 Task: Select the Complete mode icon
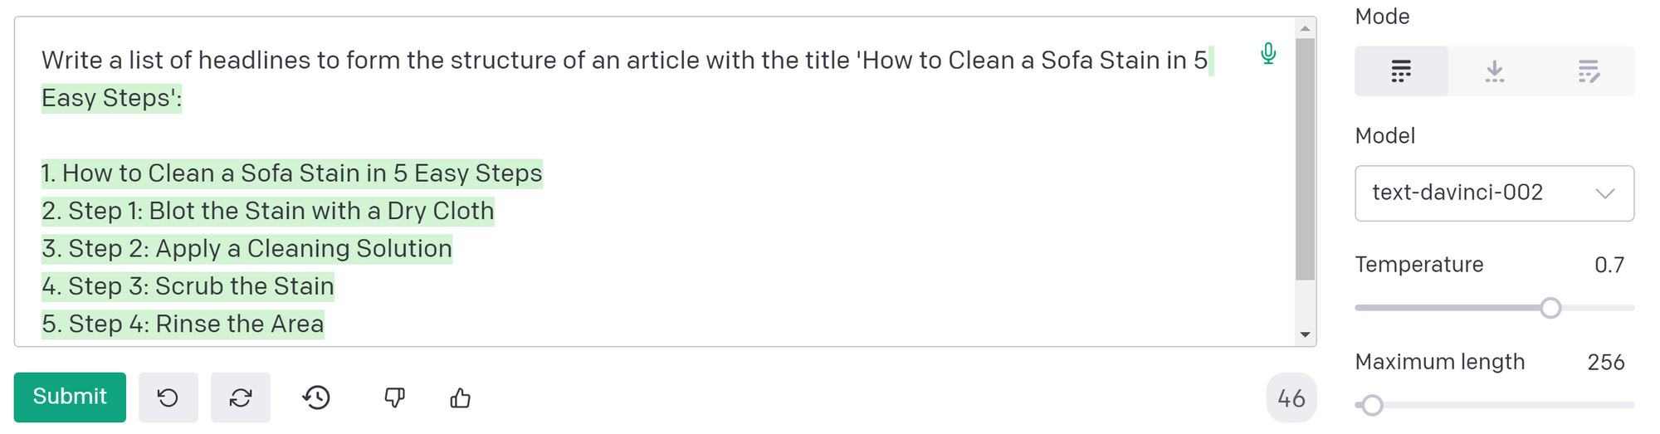pos(1401,71)
